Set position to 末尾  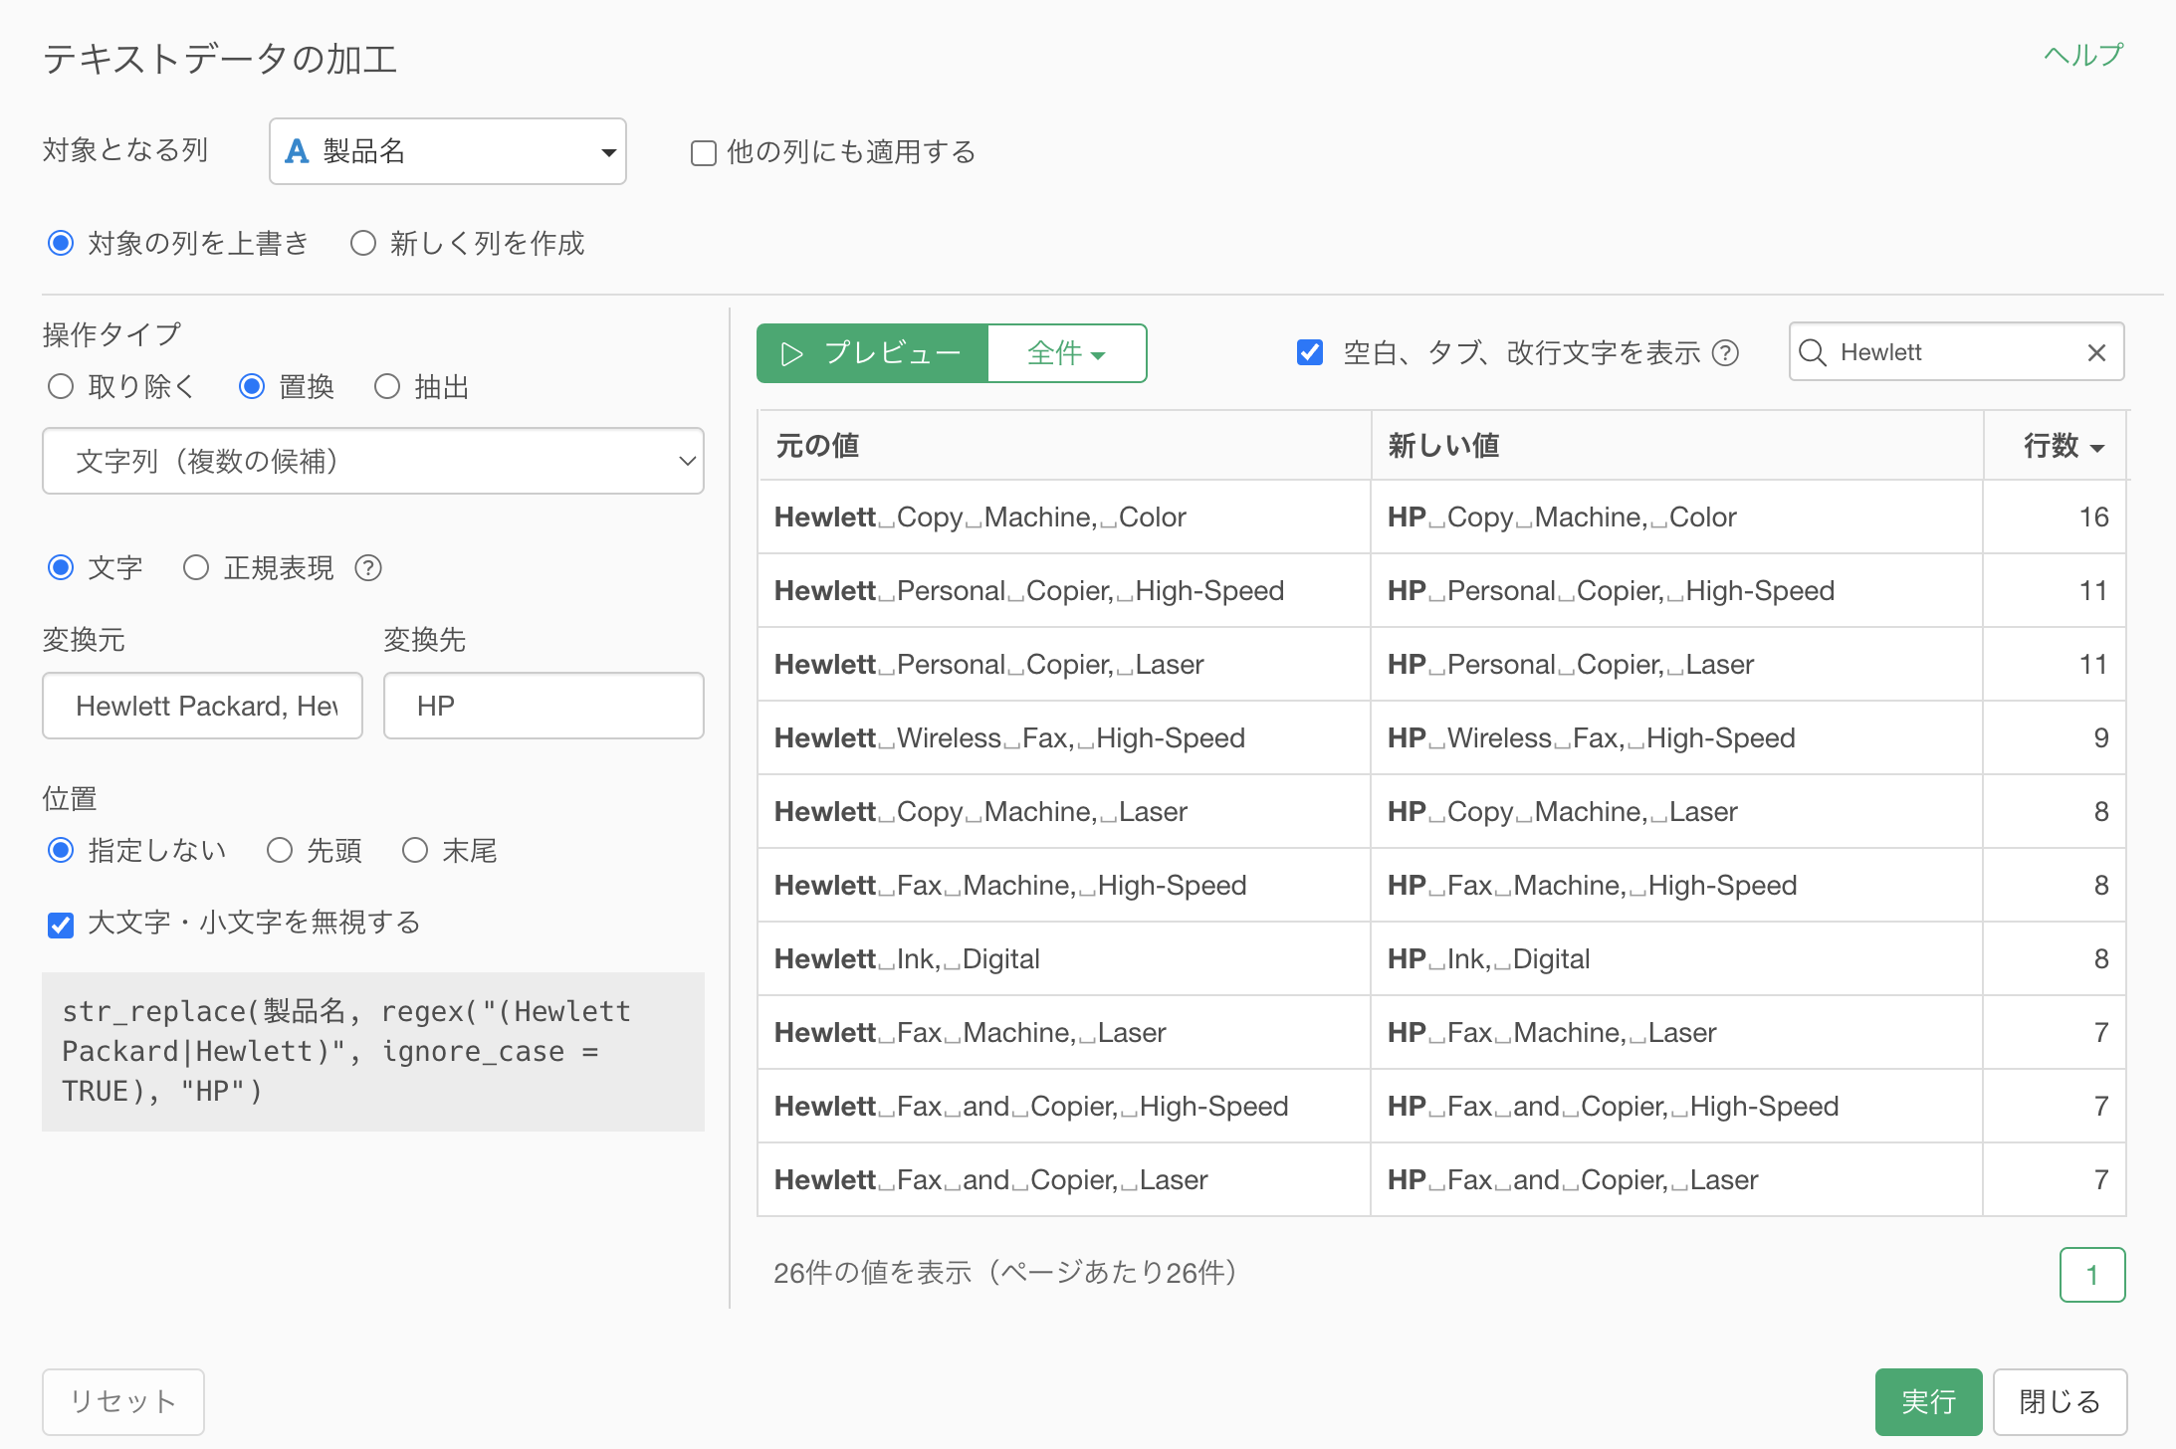coord(415,850)
